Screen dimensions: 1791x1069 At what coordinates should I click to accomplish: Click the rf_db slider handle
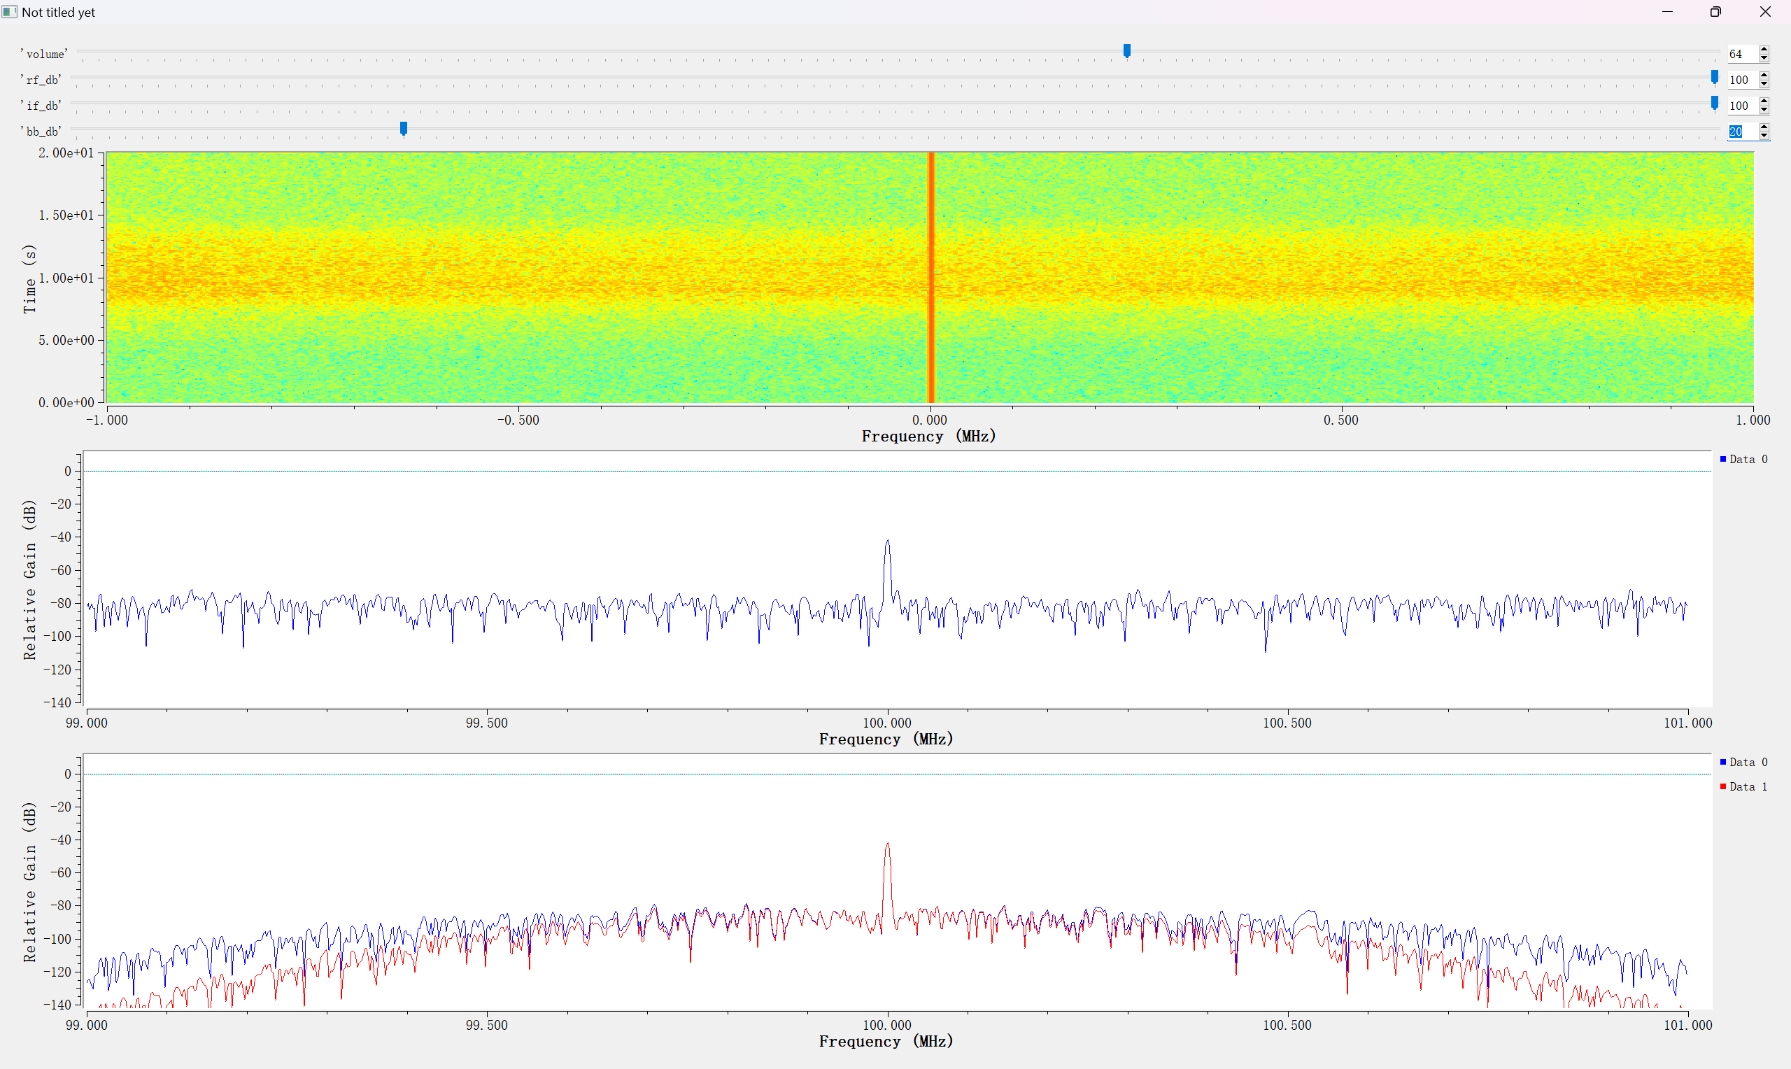coord(1714,77)
